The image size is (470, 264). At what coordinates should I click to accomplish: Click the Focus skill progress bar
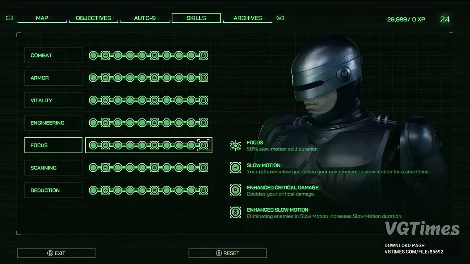click(x=148, y=145)
